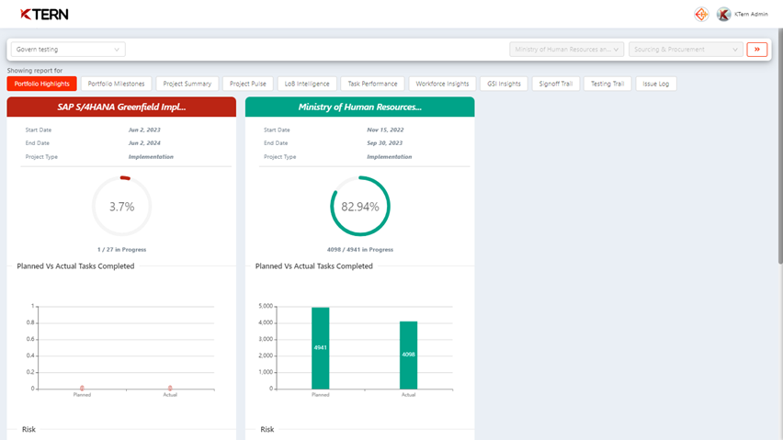783x440 pixels.
Task: Click the Planned bar labeled 4941
Action: 321,348
